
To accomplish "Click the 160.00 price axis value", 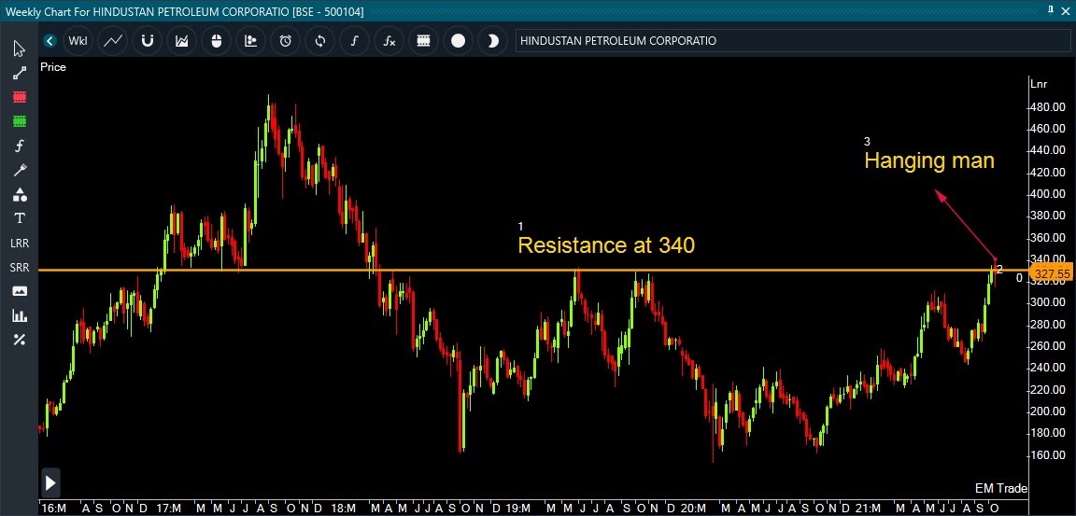I will [x=1050, y=455].
